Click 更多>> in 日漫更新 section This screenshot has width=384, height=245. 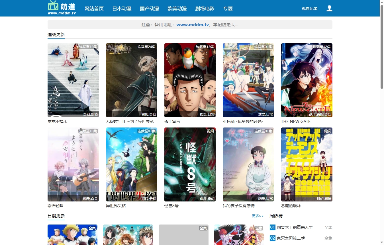[x=258, y=216]
